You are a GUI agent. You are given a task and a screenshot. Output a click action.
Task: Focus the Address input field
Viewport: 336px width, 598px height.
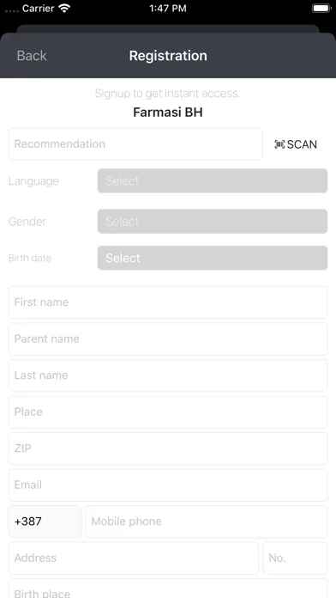coord(134,558)
